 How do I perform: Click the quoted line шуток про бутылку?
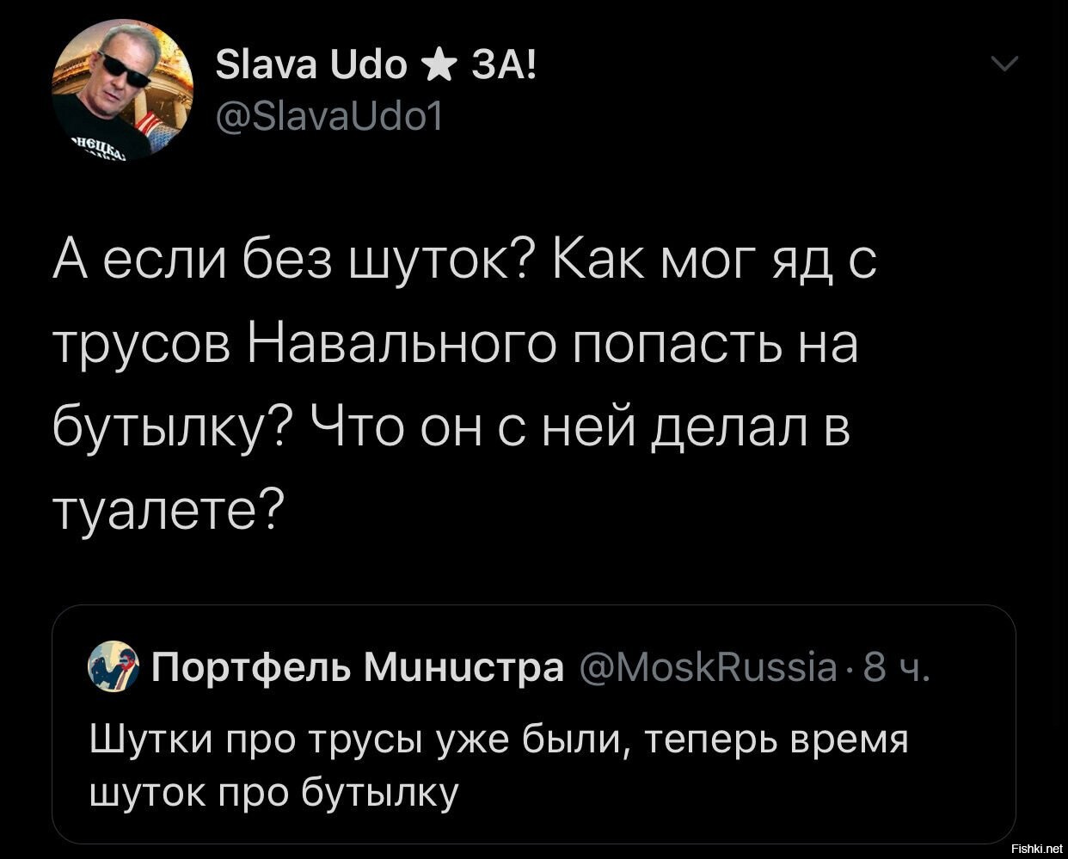(x=274, y=793)
